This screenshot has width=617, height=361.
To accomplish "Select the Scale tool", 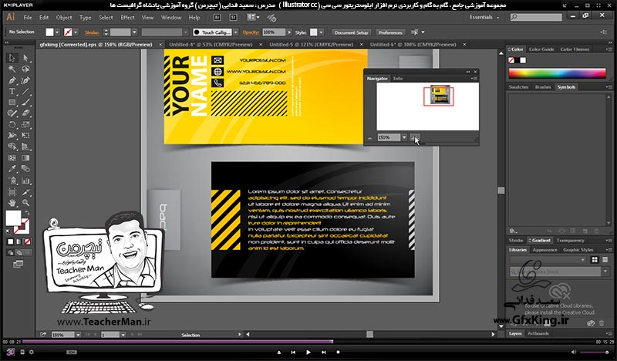I will 25,124.
